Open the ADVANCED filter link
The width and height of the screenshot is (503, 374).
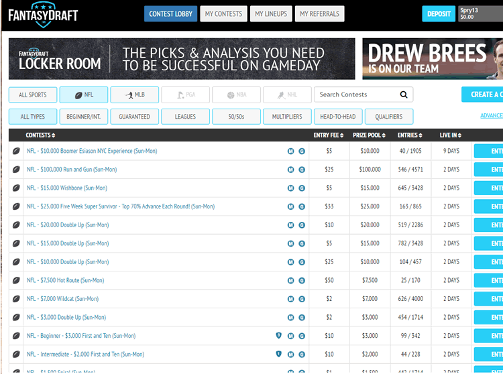492,115
